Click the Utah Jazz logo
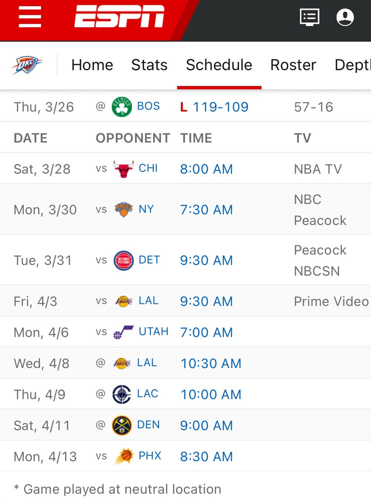The image size is (371, 501). pyautogui.click(x=123, y=333)
